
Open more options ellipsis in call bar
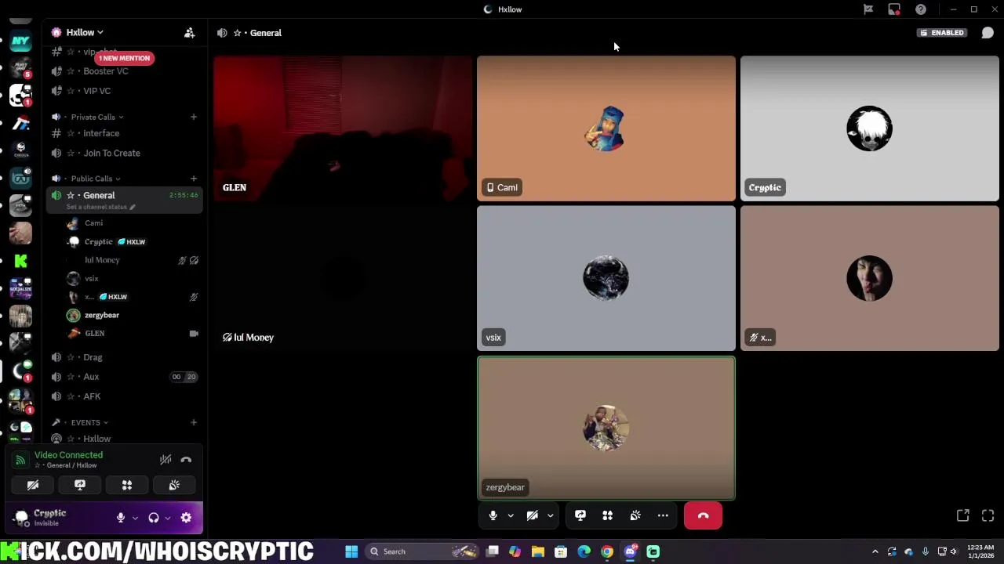[x=663, y=515]
